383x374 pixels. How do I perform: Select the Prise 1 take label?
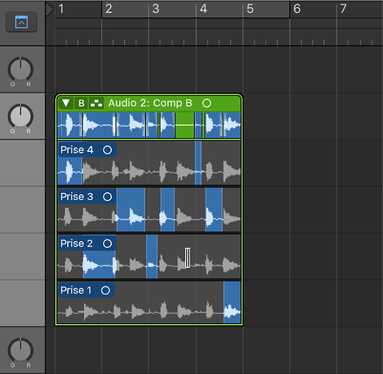click(x=76, y=290)
